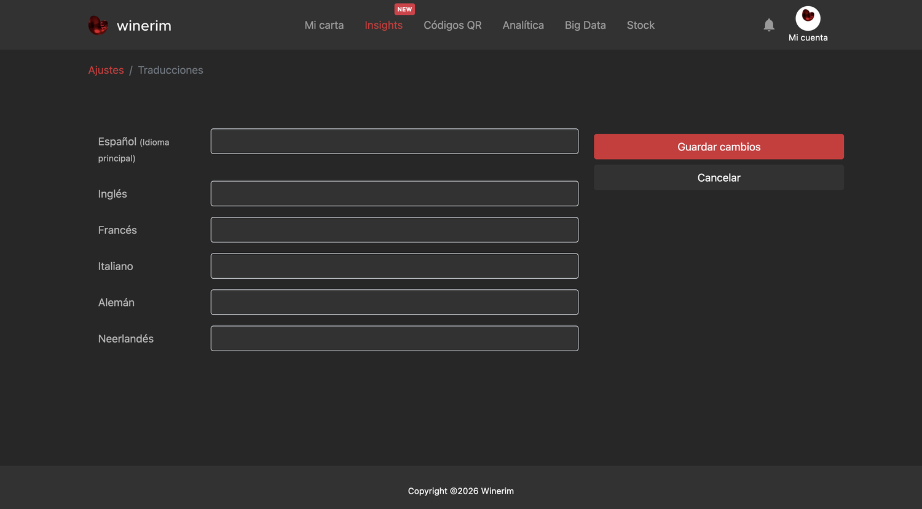Click the Neerlandés label
Viewport: 922px width, 509px height.
[126, 338]
